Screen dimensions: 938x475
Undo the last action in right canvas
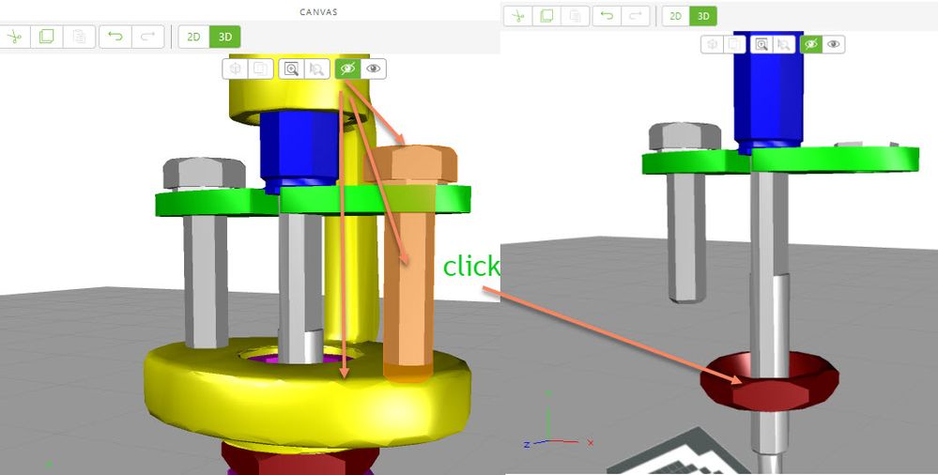pos(607,16)
